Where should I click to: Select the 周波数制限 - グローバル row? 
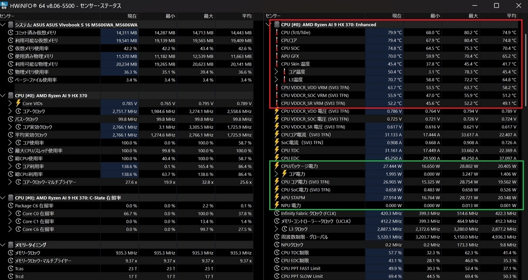pyautogui.click(x=392, y=237)
